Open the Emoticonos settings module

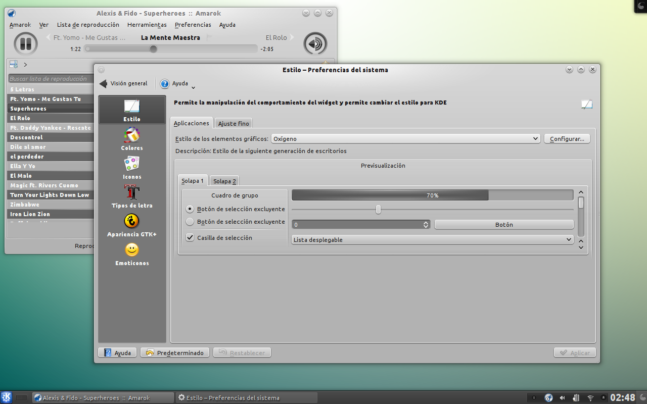[132, 254]
